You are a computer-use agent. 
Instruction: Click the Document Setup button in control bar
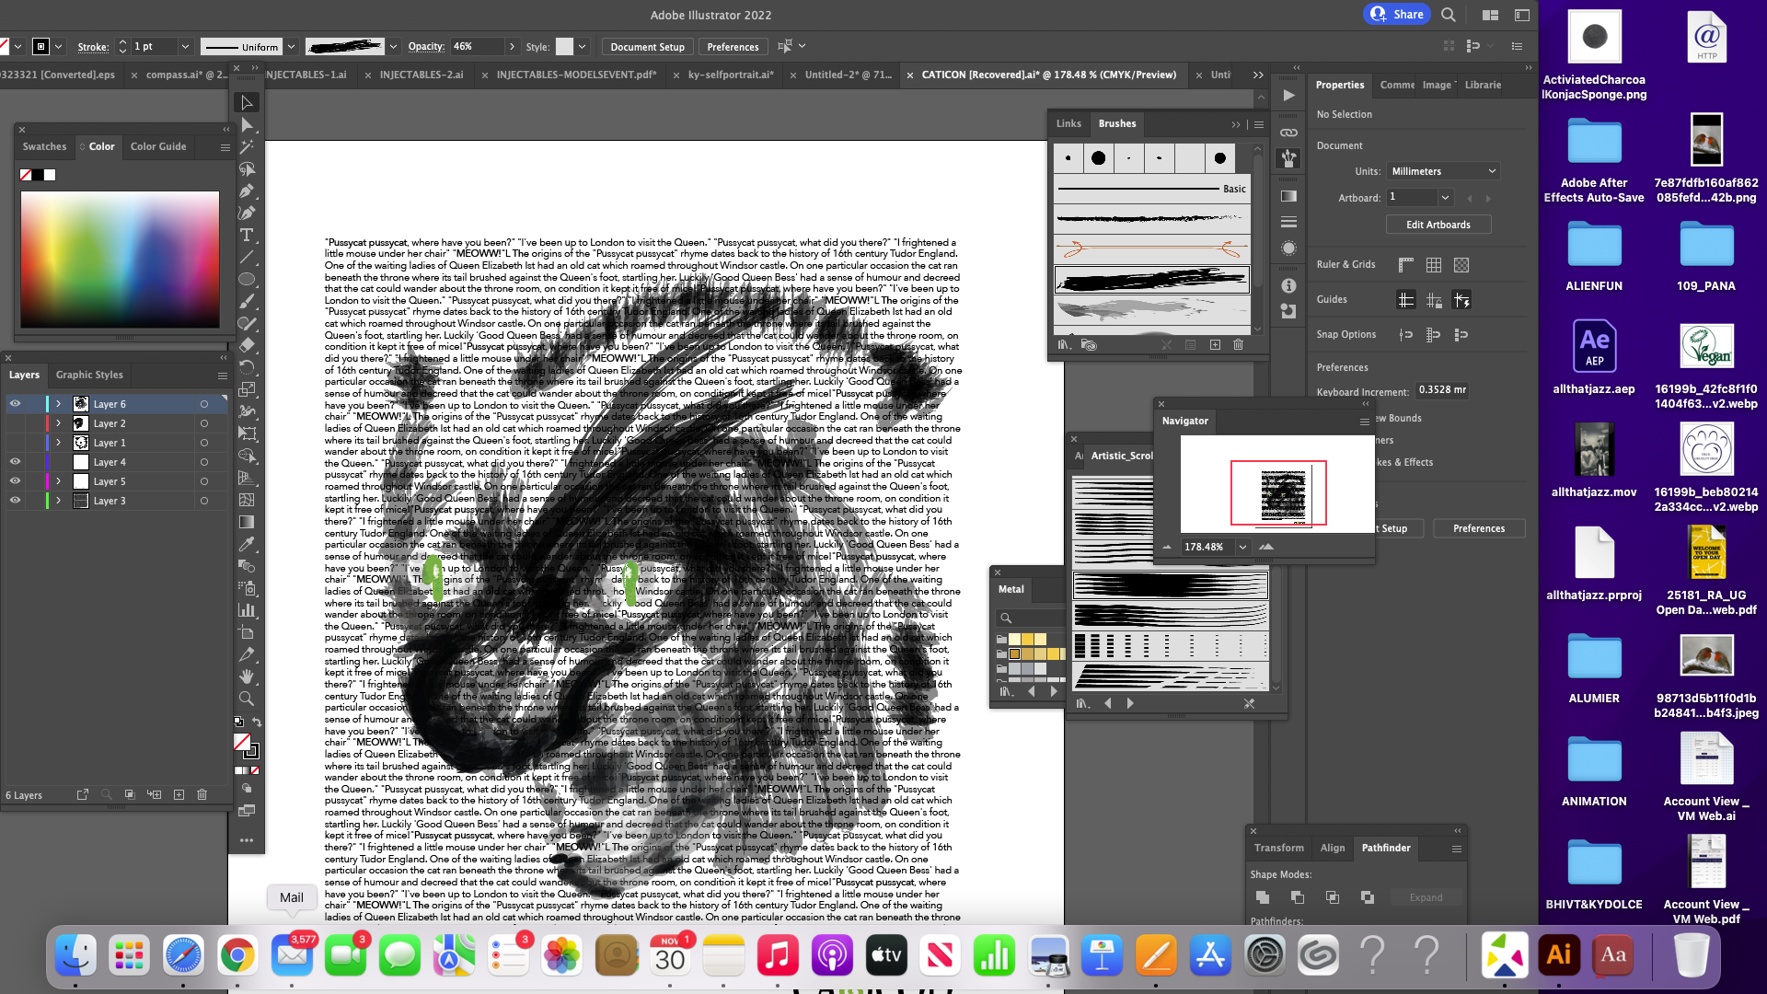coord(647,47)
